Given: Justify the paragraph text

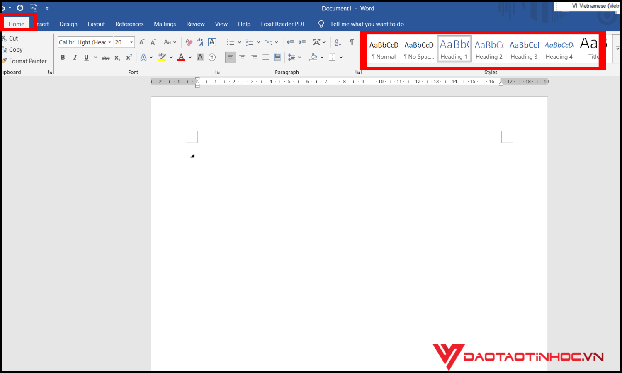Looking at the screenshot, I should coord(266,58).
